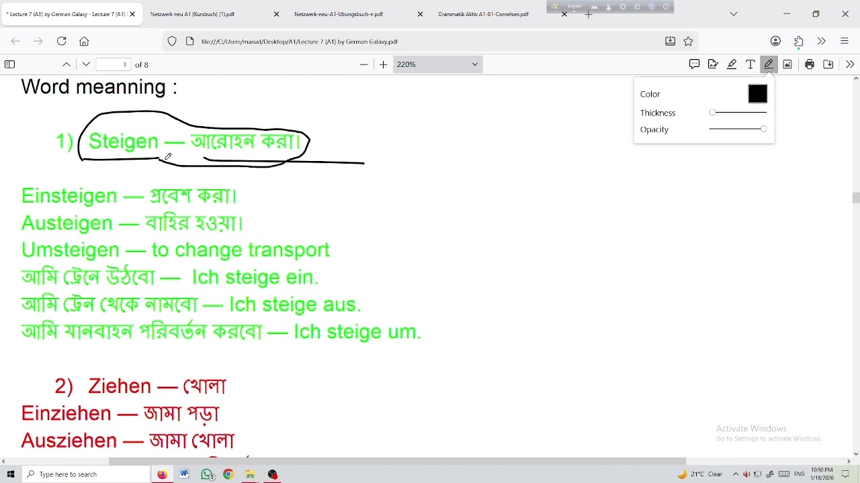Click the shield tracking protection icon
Viewport: 860px width, 483px height.
[172, 42]
